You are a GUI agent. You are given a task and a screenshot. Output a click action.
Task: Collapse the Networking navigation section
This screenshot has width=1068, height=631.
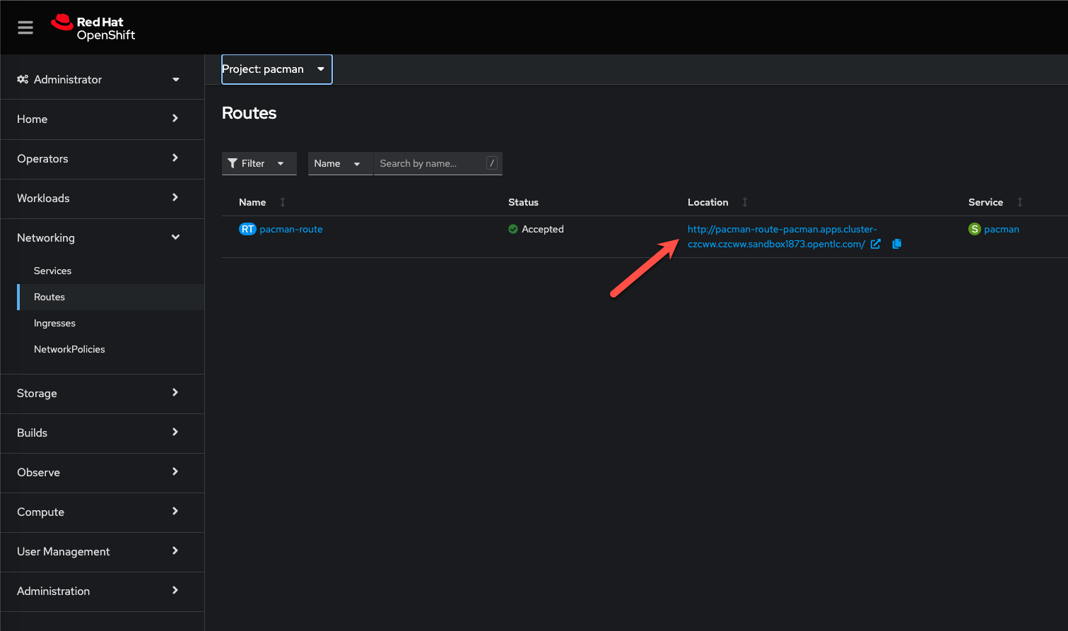[x=102, y=237]
